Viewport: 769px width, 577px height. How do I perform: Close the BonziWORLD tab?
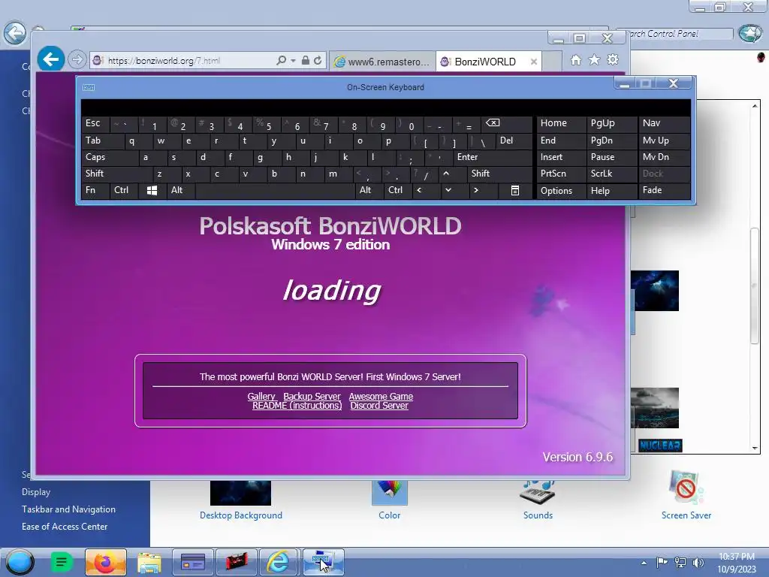tap(534, 62)
